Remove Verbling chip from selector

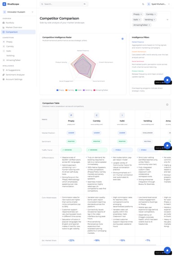point(154,20)
